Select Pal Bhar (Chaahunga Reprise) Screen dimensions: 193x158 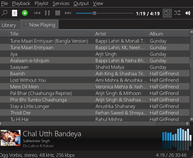click(95, 93)
